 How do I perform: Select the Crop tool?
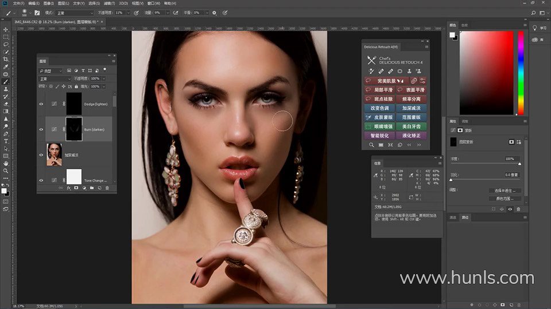point(6,59)
